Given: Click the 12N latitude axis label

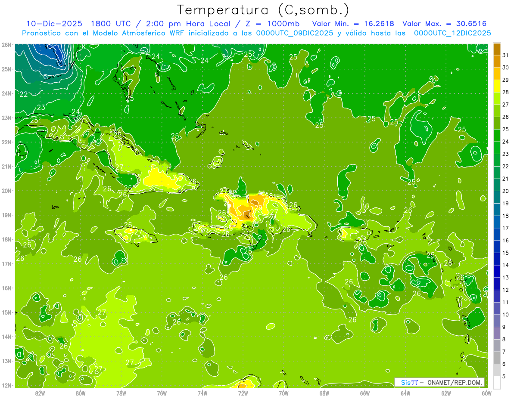Looking at the screenshot, I should [6, 385].
